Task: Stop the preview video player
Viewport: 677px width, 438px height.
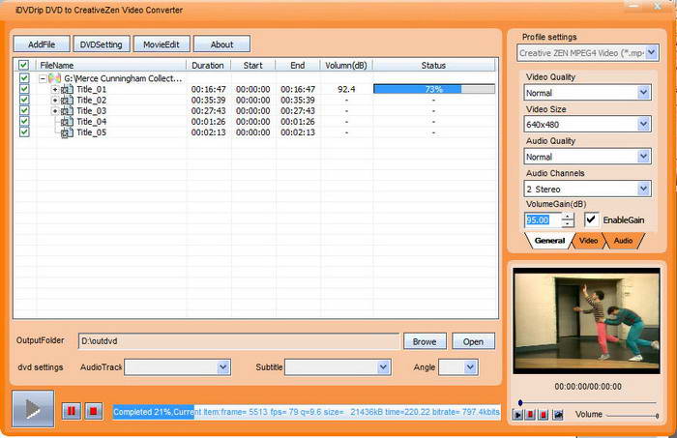Action: tap(544, 415)
